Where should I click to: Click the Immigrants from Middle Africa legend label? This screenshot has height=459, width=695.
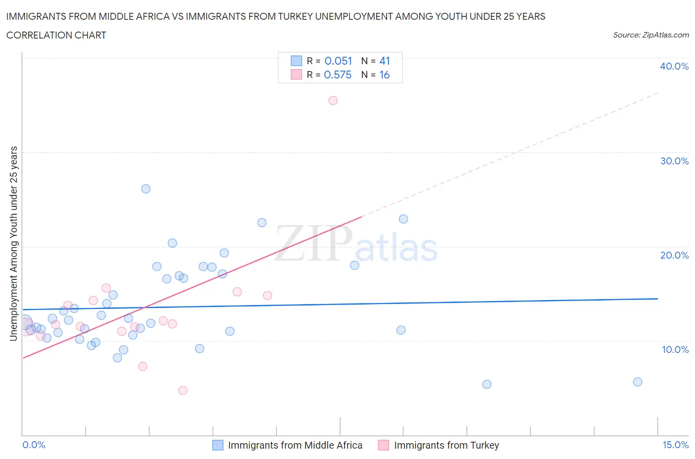pyautogui.click(x=295, y=445)
